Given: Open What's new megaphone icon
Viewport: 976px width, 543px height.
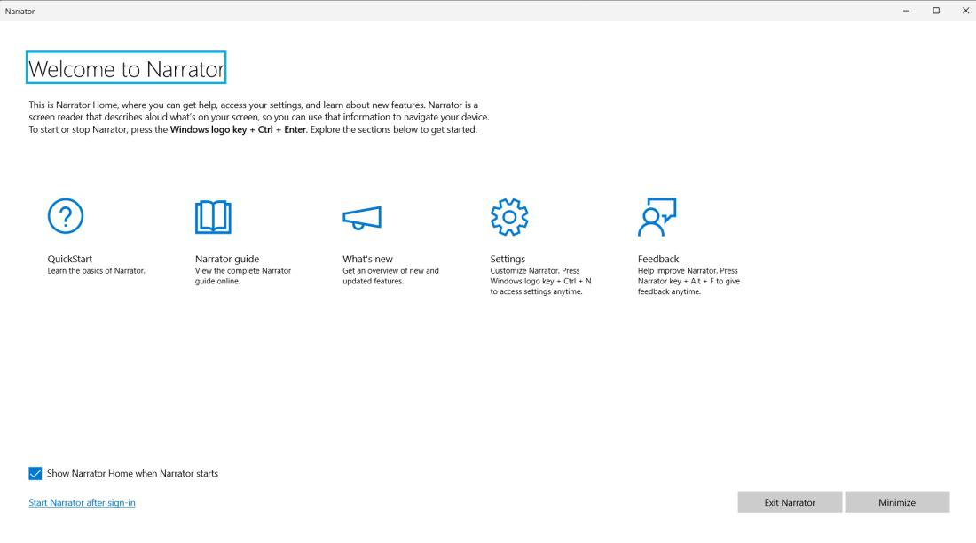Looking at the screenshot, I should point(362,217).
